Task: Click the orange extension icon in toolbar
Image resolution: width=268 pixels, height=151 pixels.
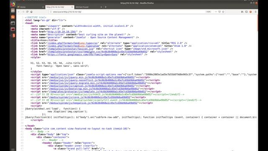Action: (x=250, y=12)
